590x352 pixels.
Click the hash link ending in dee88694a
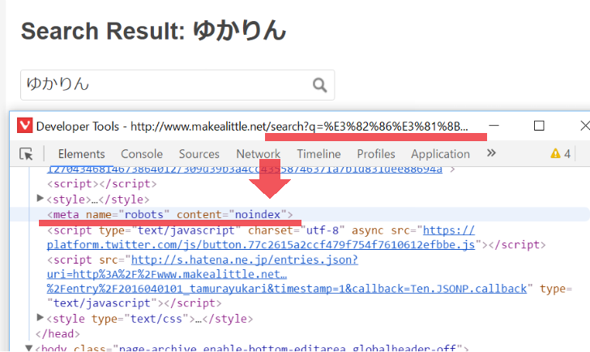point(245,170)
